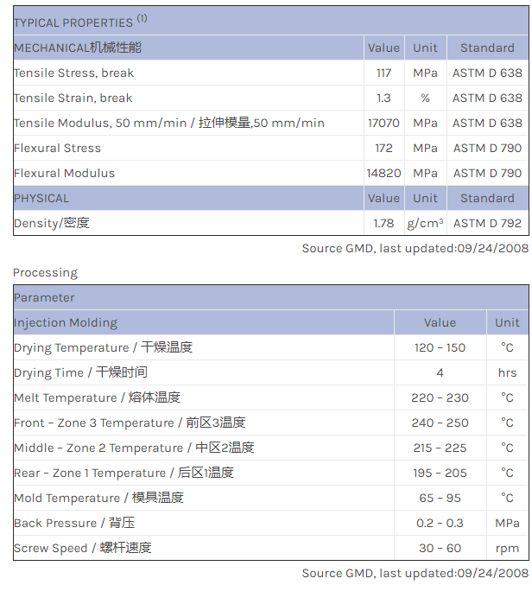Click the g/cm³ unit cell
The width and height of the screenshot is (532, 604).
[x=425, y=224]
